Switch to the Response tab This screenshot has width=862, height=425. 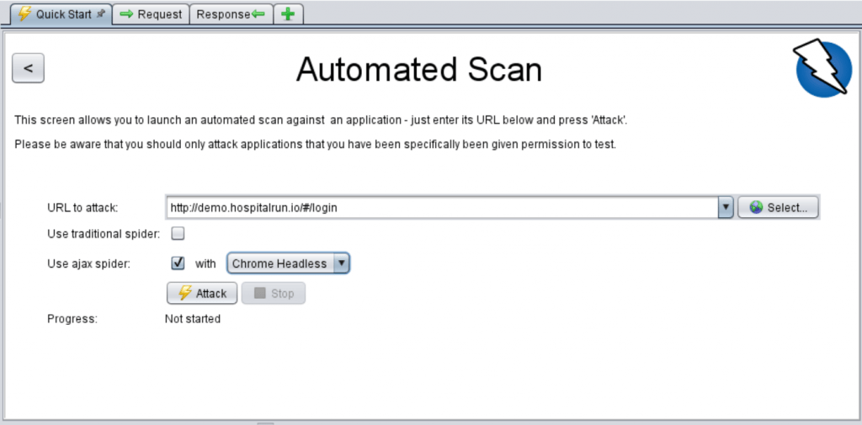coord(231,14)
